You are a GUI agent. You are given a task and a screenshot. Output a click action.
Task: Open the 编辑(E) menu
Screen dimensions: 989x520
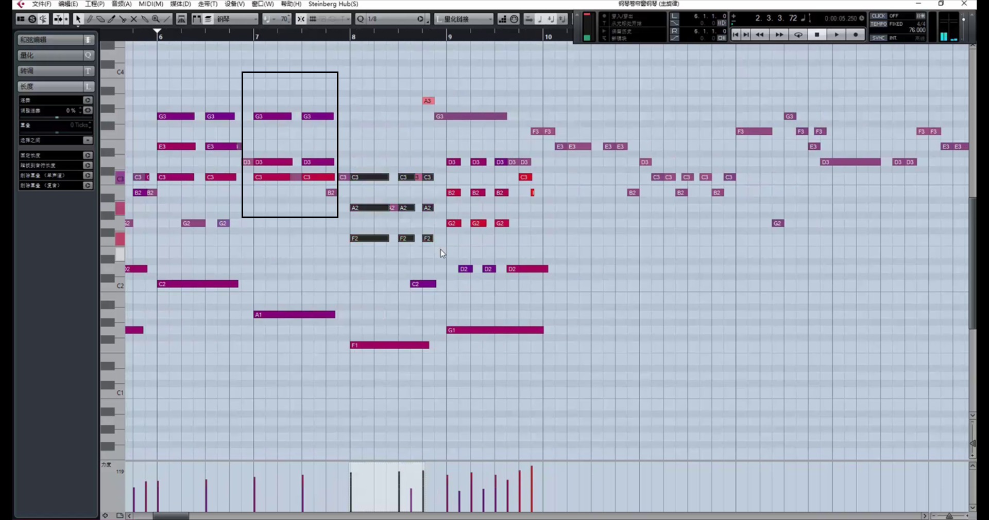click(68, 4)
